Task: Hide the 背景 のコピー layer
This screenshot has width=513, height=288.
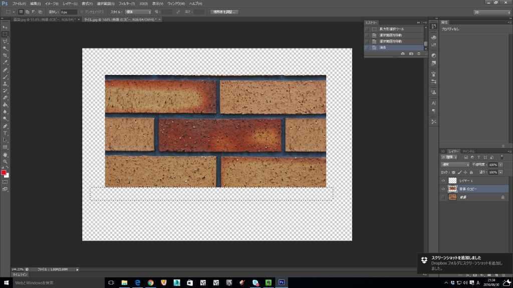Action: (x=443, y=189)
